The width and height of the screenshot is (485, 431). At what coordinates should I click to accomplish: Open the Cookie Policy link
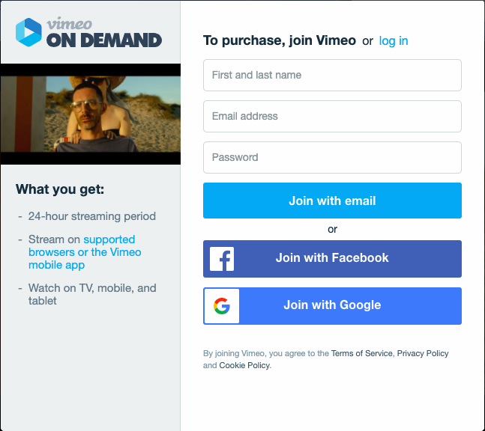(x=244, y=365)
